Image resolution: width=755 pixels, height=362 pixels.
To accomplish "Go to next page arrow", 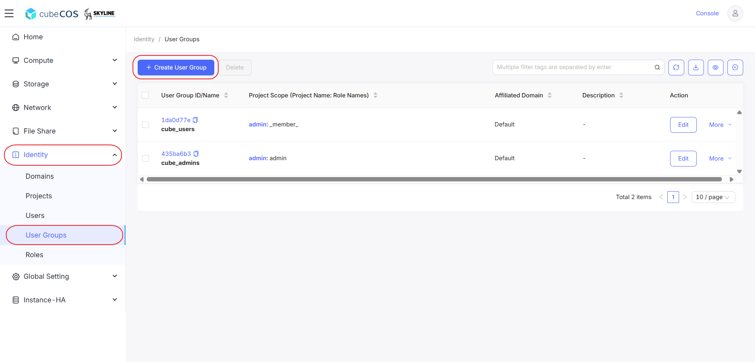I will [685, 197].
